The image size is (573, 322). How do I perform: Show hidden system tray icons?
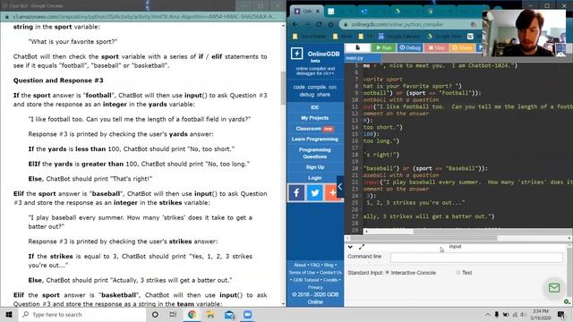point(487,314)
